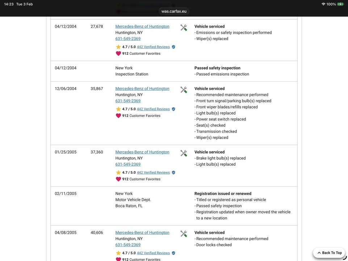The height and width of the screenshot is (261, 348).
Task: Select 'Front turn signal/parking bulb(s) replaced' line
Action: pyautogui.click(x=233, y=101)
